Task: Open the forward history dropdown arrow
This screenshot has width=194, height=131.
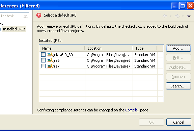Action: [183, 16]
